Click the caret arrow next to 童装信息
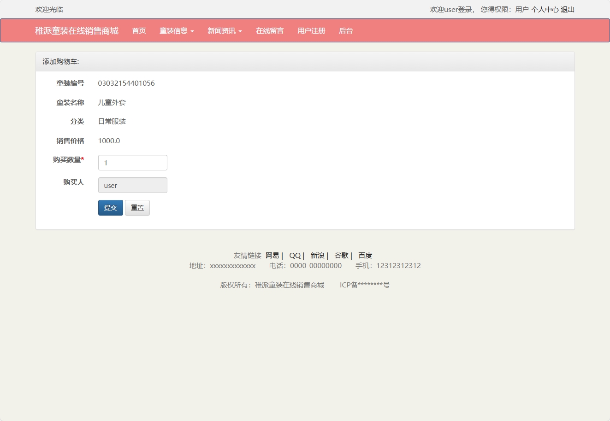Image resolution: width=610 pixels, height=421 pixels. 192,32
